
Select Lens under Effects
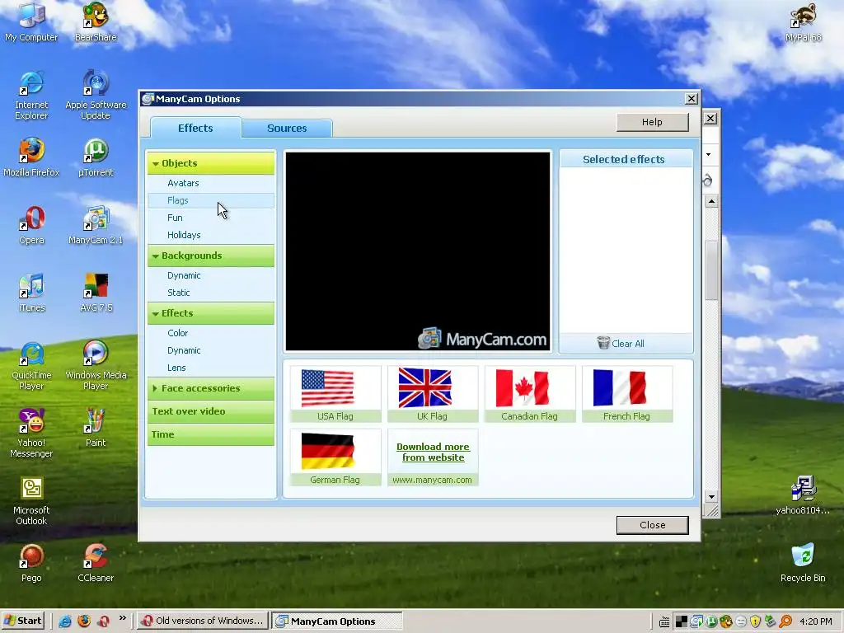click(210, 367)
